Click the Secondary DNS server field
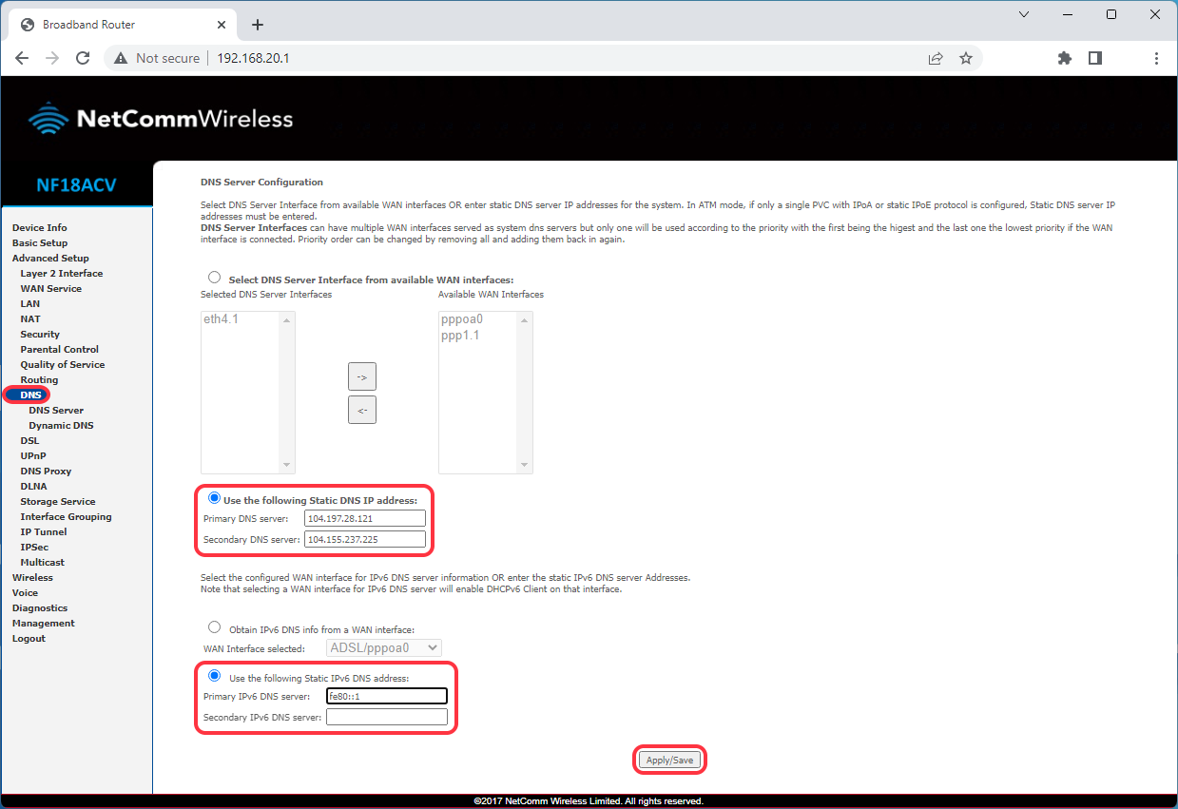1178x809 pixels. click(x=365, y=539)
